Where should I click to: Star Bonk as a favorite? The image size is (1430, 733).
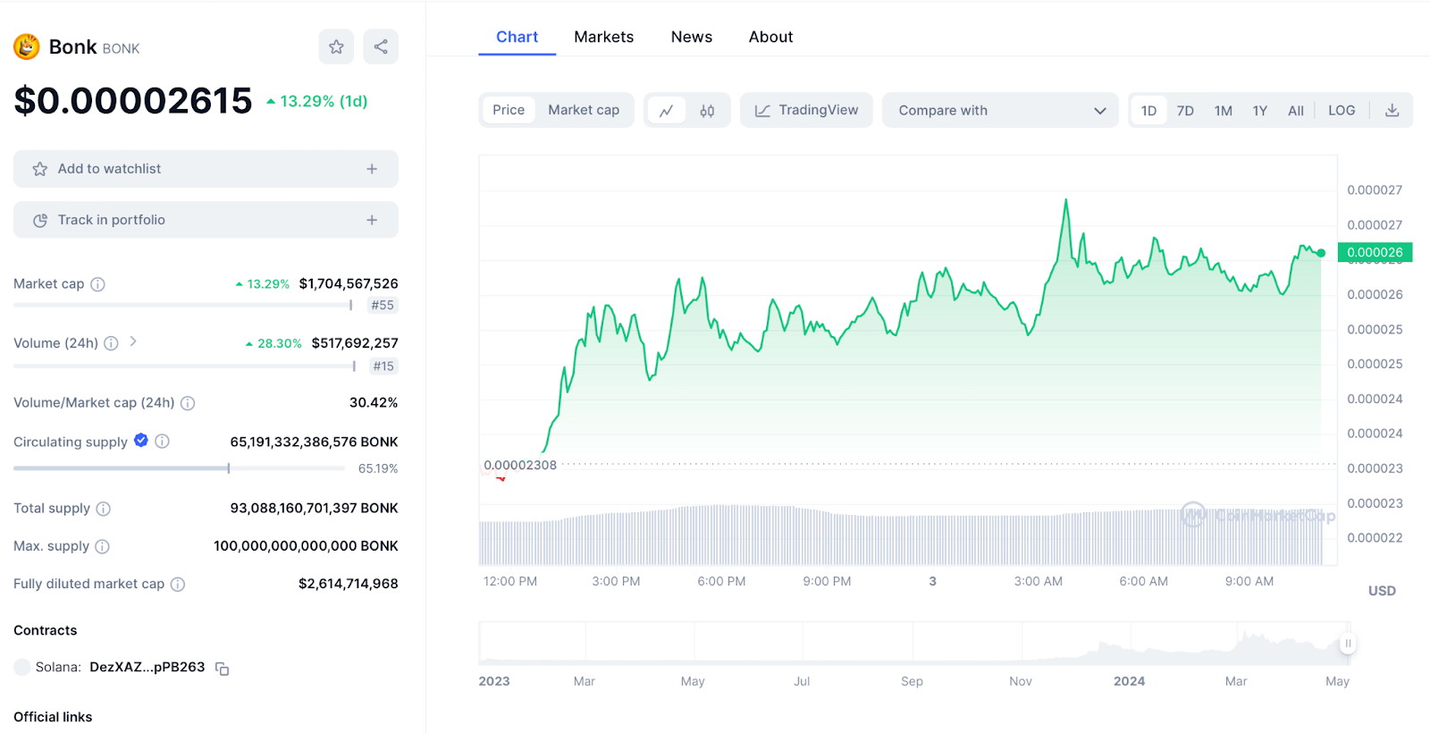click(336, 46)
